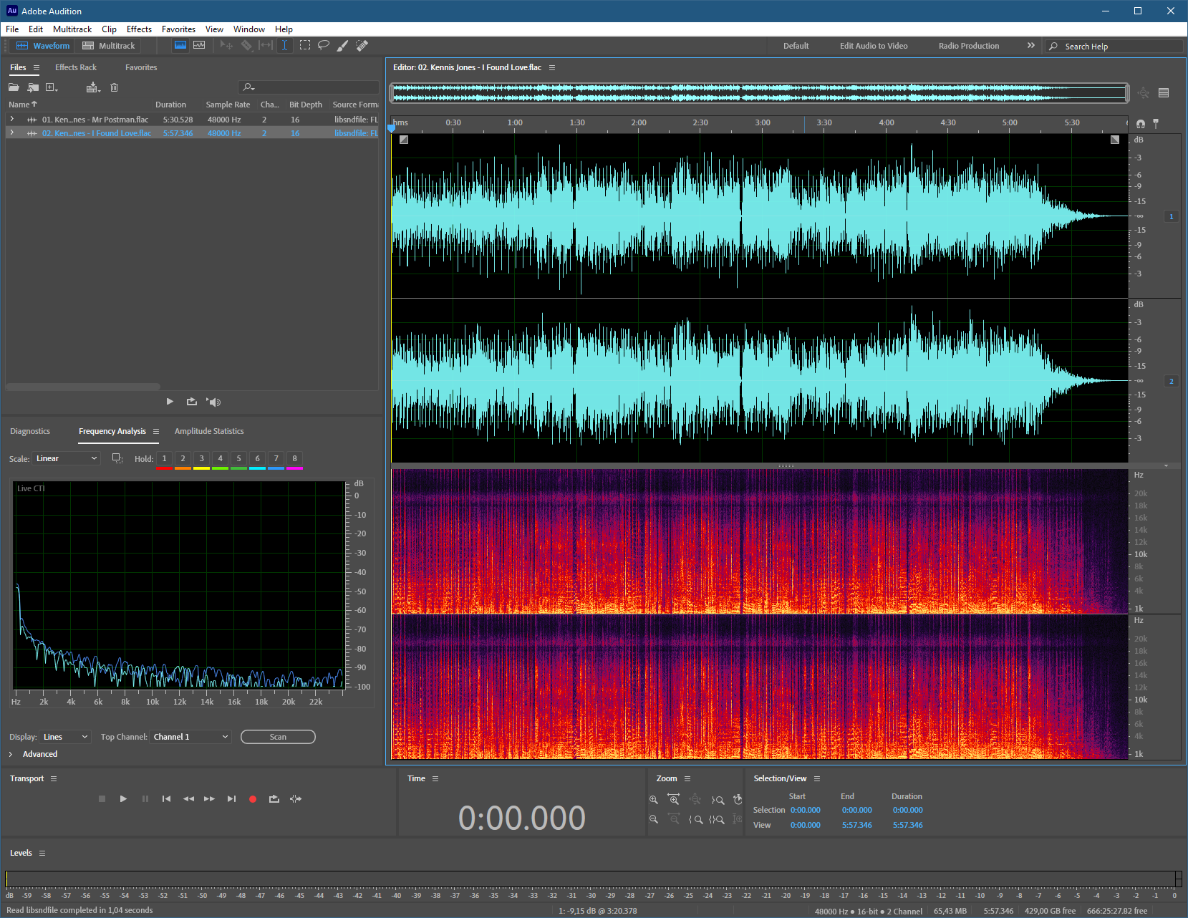Expand the Advanced section
This screenshot has height=918, width=1188.
(x=11, y=754)
